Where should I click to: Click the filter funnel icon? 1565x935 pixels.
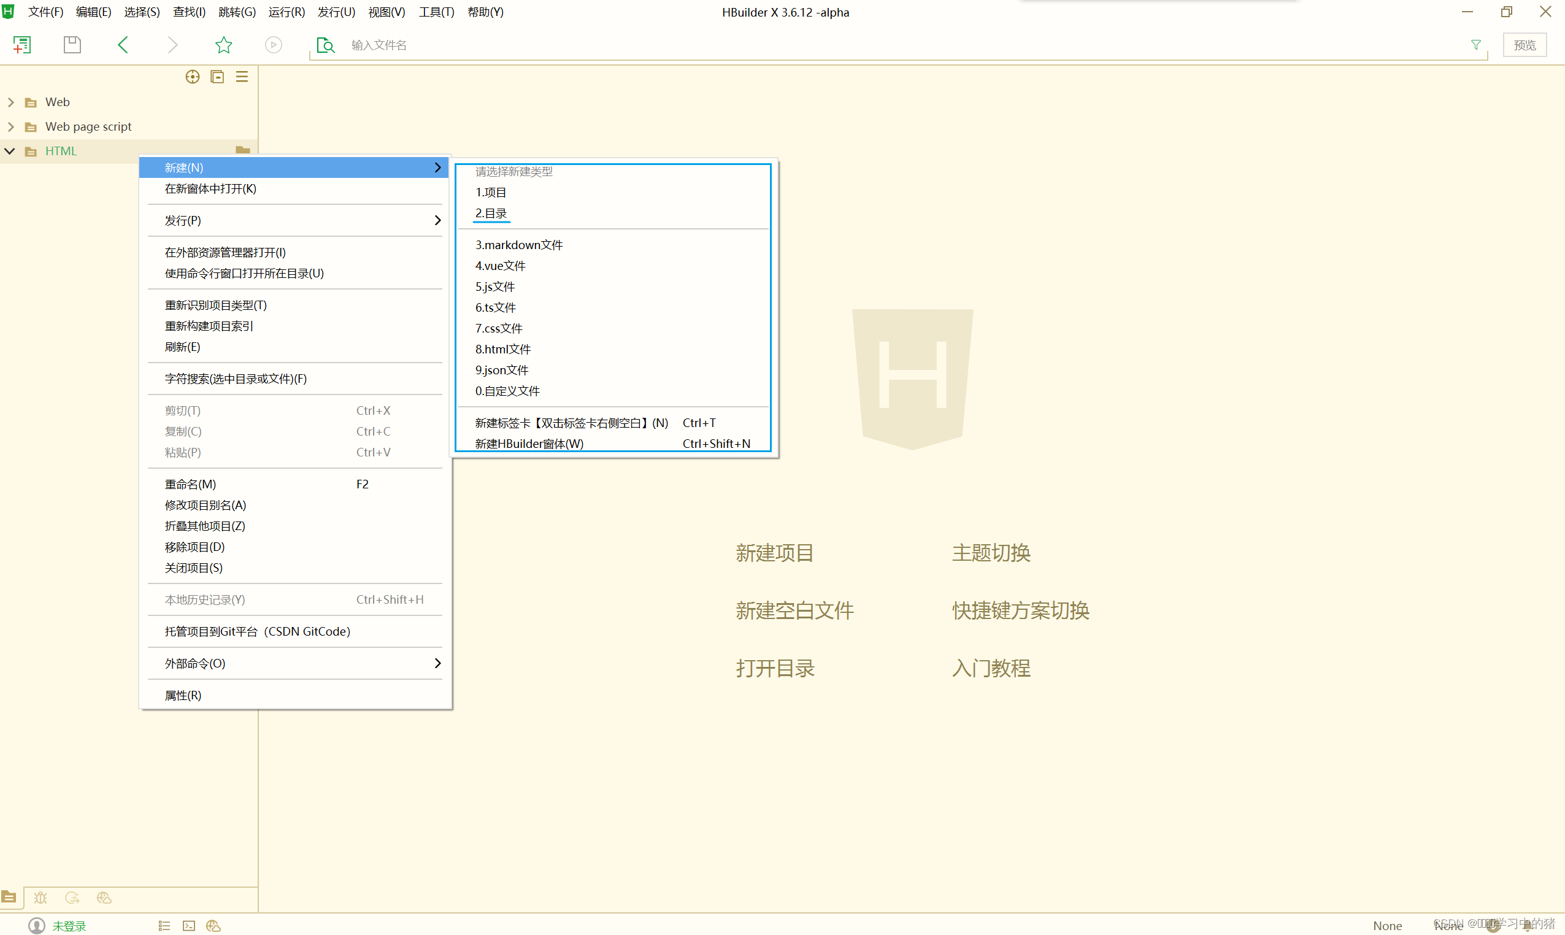1475,45
